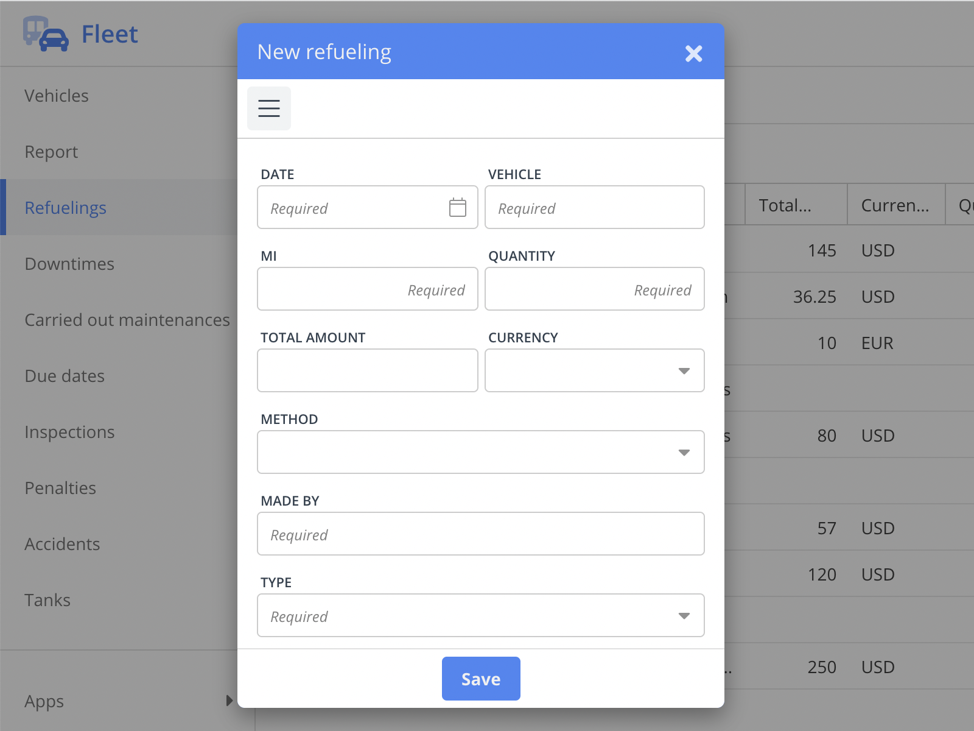The height and width of the screenshot is (731, 974).
Task: Open the hamburger menu in the dialog
Action: [x=269, y=108]
